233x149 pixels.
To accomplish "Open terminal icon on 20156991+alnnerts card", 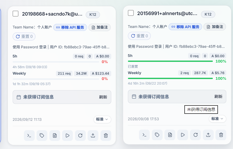I will coord(144,135).
